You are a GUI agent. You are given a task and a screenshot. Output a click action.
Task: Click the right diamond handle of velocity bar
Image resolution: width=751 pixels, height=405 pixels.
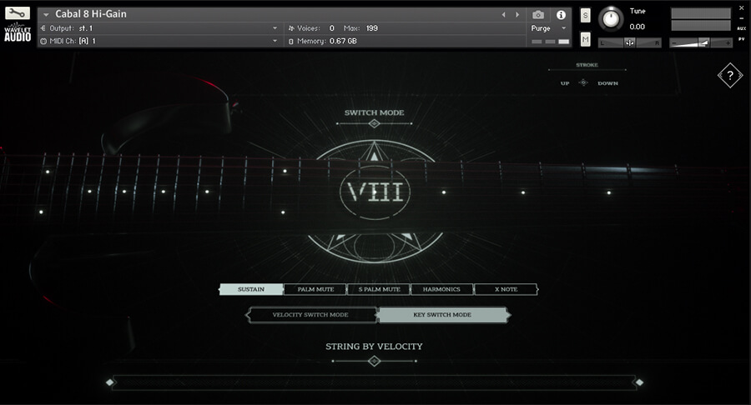coord(639,382)
